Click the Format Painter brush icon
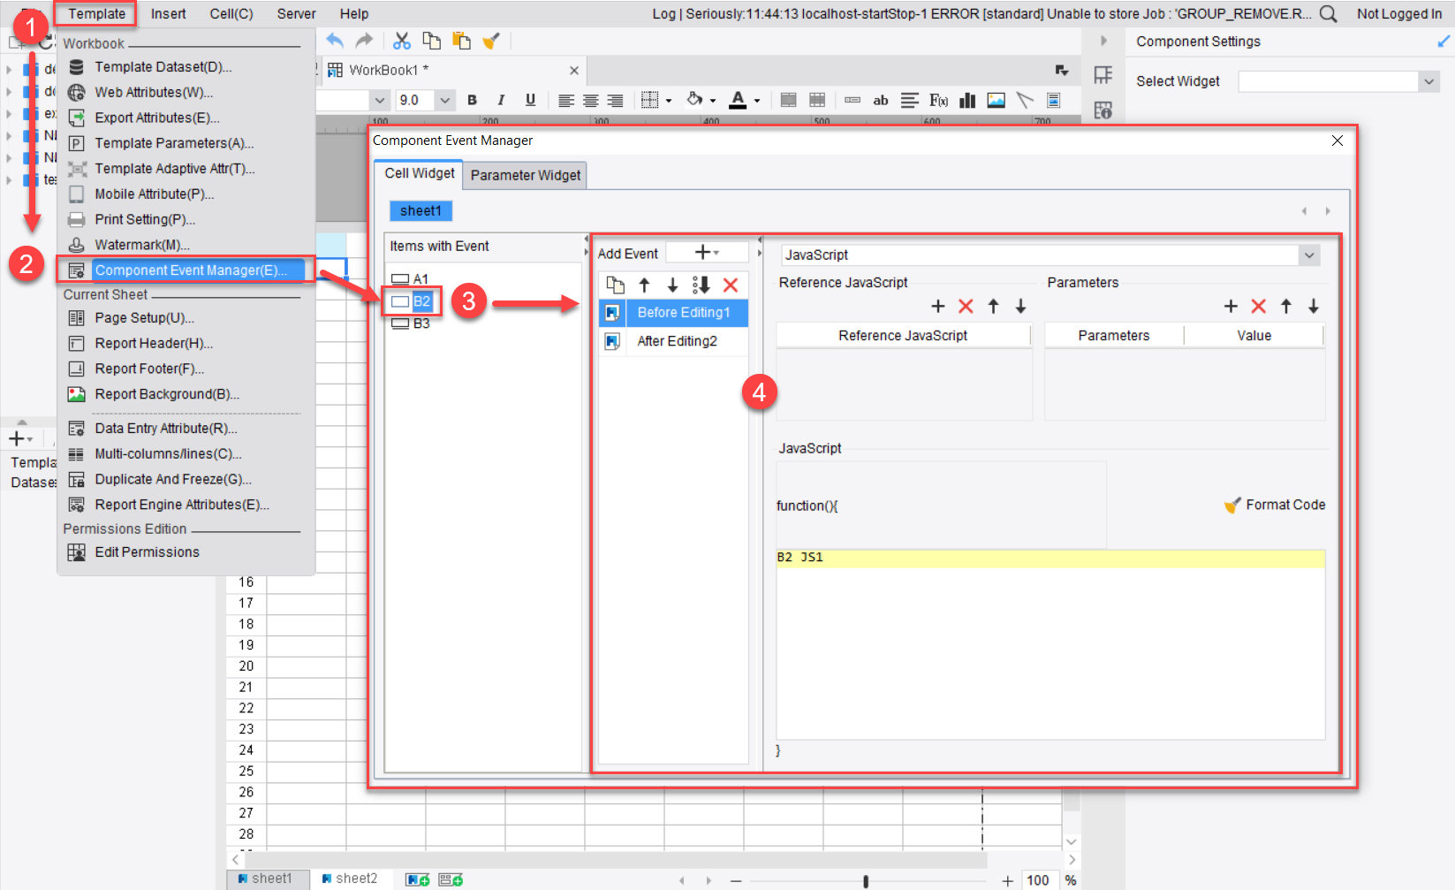This screenshot has width=1455, height=890. click(491, 41)
